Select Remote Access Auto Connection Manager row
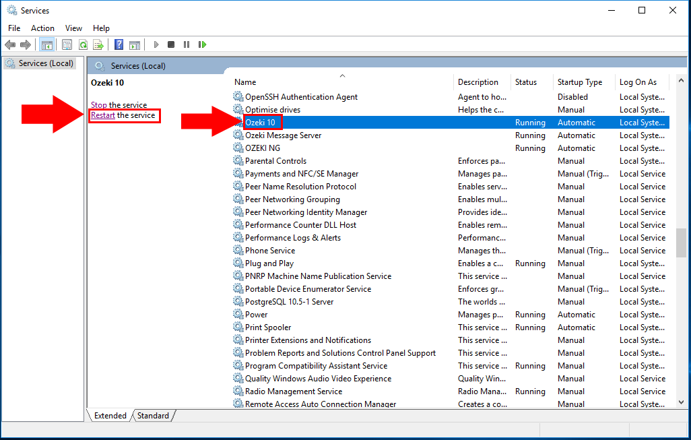The width and height of the screenshot is (691, 440). coord(451,404)
